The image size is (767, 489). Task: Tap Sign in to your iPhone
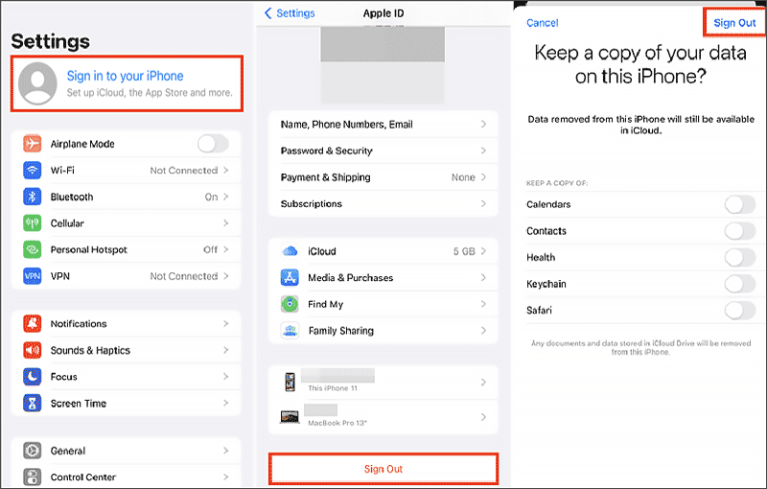click(x=125, y=76)
